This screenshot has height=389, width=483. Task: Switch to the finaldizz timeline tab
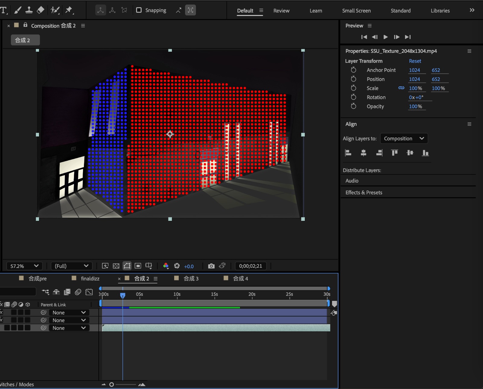(x=90, y=279)
